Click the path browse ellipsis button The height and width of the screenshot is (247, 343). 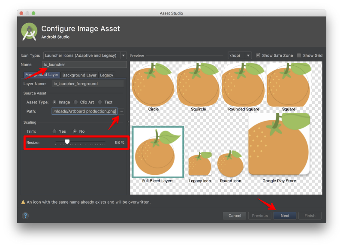click(x=121, y=111)
